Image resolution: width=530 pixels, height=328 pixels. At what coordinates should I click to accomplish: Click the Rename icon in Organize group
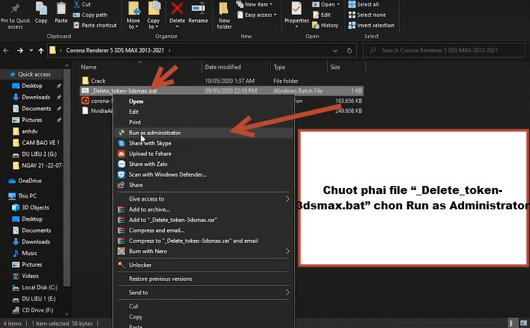point(198,9)
